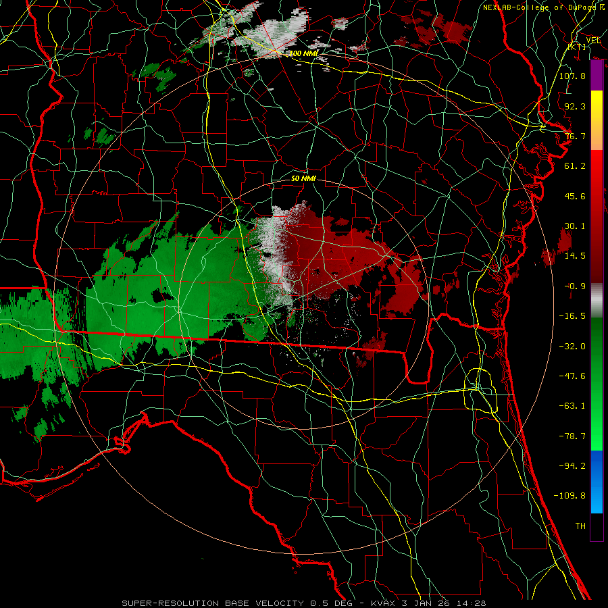
Task: Click the purple segment of color scale
Action: [x=597, y=76]
